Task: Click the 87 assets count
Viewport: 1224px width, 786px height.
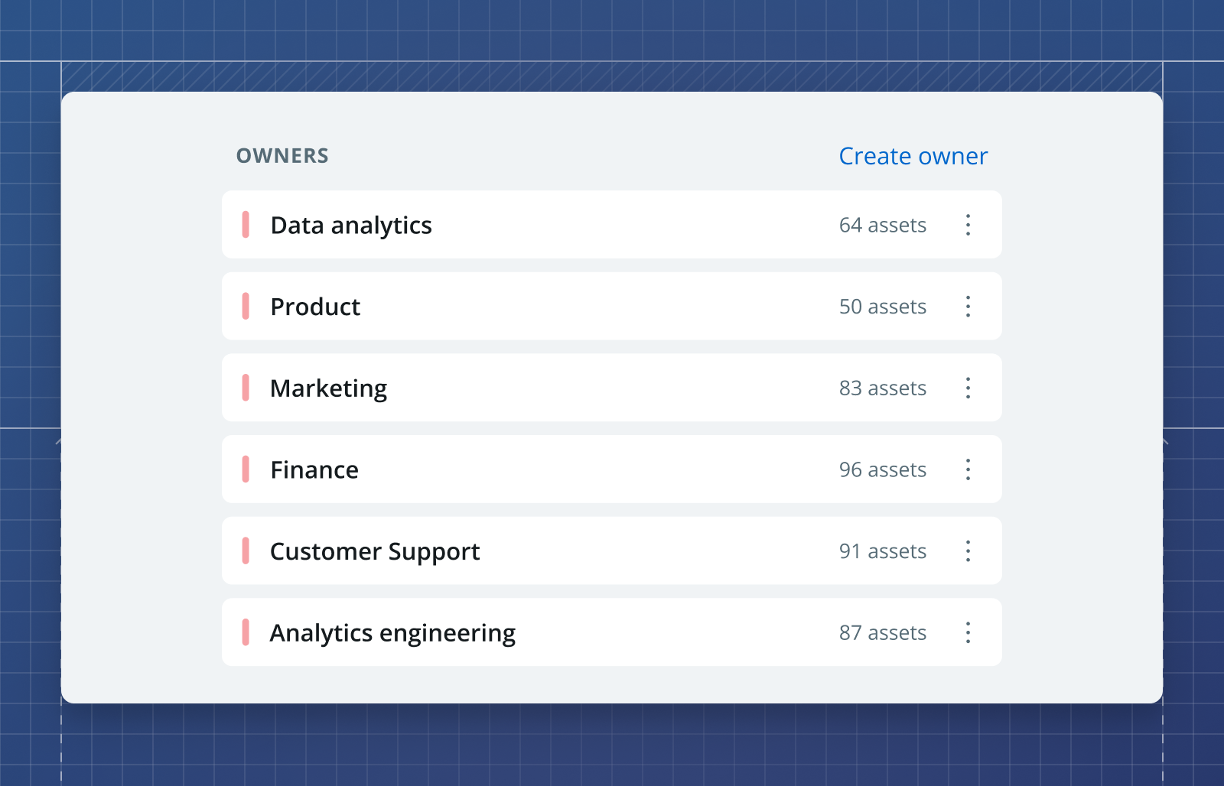Action: 883,632
